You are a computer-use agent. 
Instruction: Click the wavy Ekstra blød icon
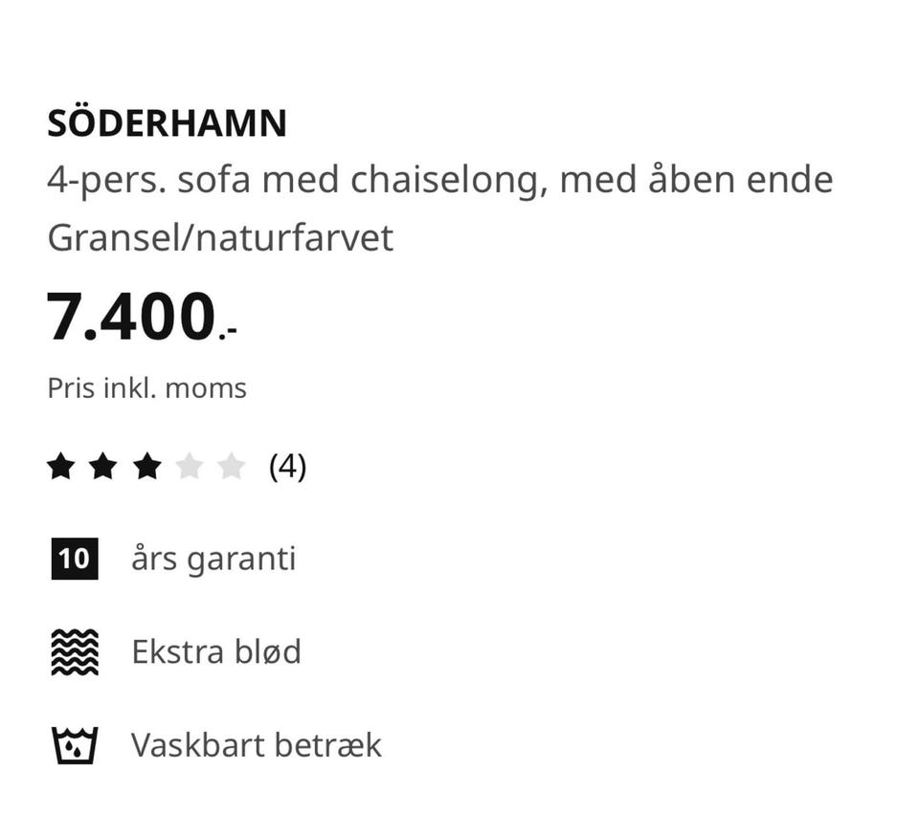pos(74,652)
